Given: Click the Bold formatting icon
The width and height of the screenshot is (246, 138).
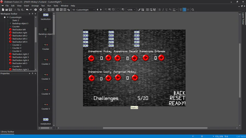Looking at the screenshot, I should pyautogui.click(x=160, y=10).
